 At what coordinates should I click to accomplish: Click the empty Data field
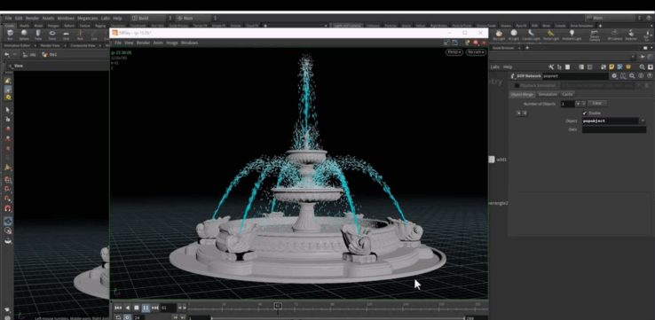tap(614, 129)
